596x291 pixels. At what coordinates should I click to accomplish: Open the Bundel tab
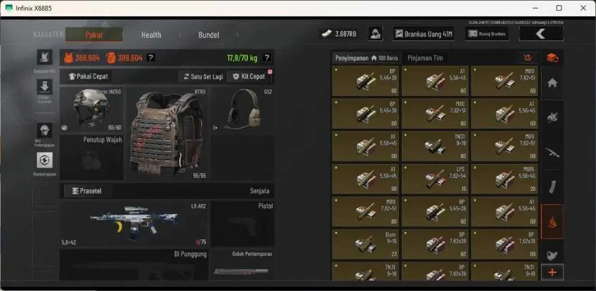209,35
